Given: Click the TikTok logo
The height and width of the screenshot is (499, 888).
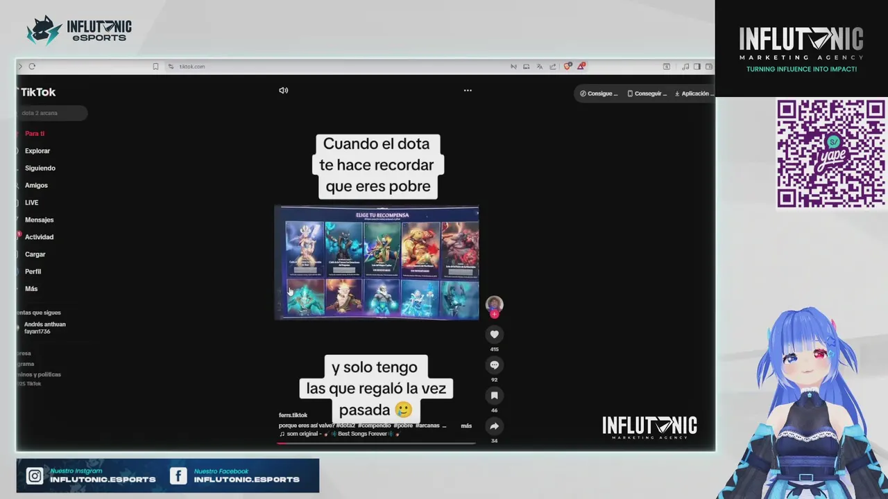Looking at the screenshot, I should pyautogui.click(x=38, y=91).
